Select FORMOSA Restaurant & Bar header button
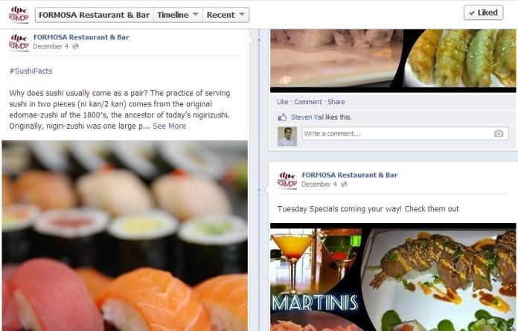Viewport: 518px width, 331px height. coord(95,15)
